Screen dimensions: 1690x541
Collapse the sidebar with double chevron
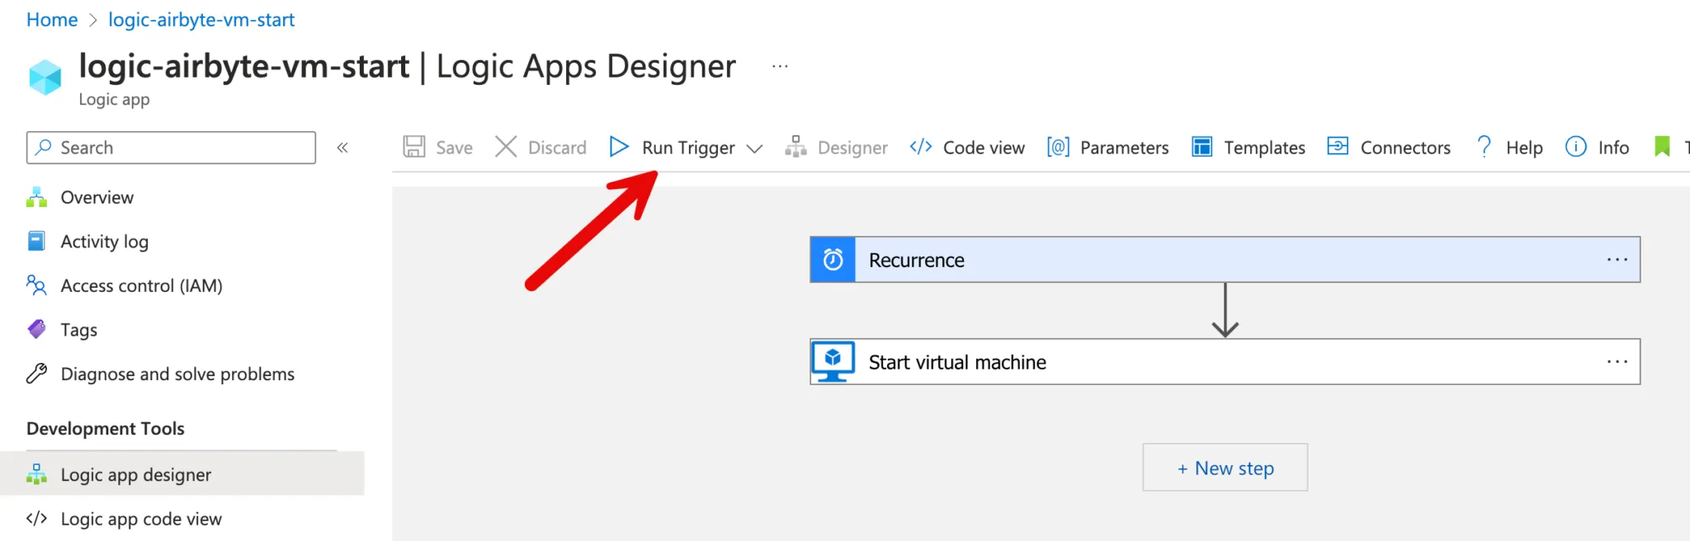[x=342, y=148]
